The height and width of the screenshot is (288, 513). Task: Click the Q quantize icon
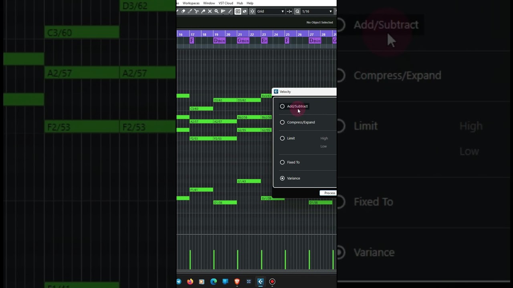[297, 11]
